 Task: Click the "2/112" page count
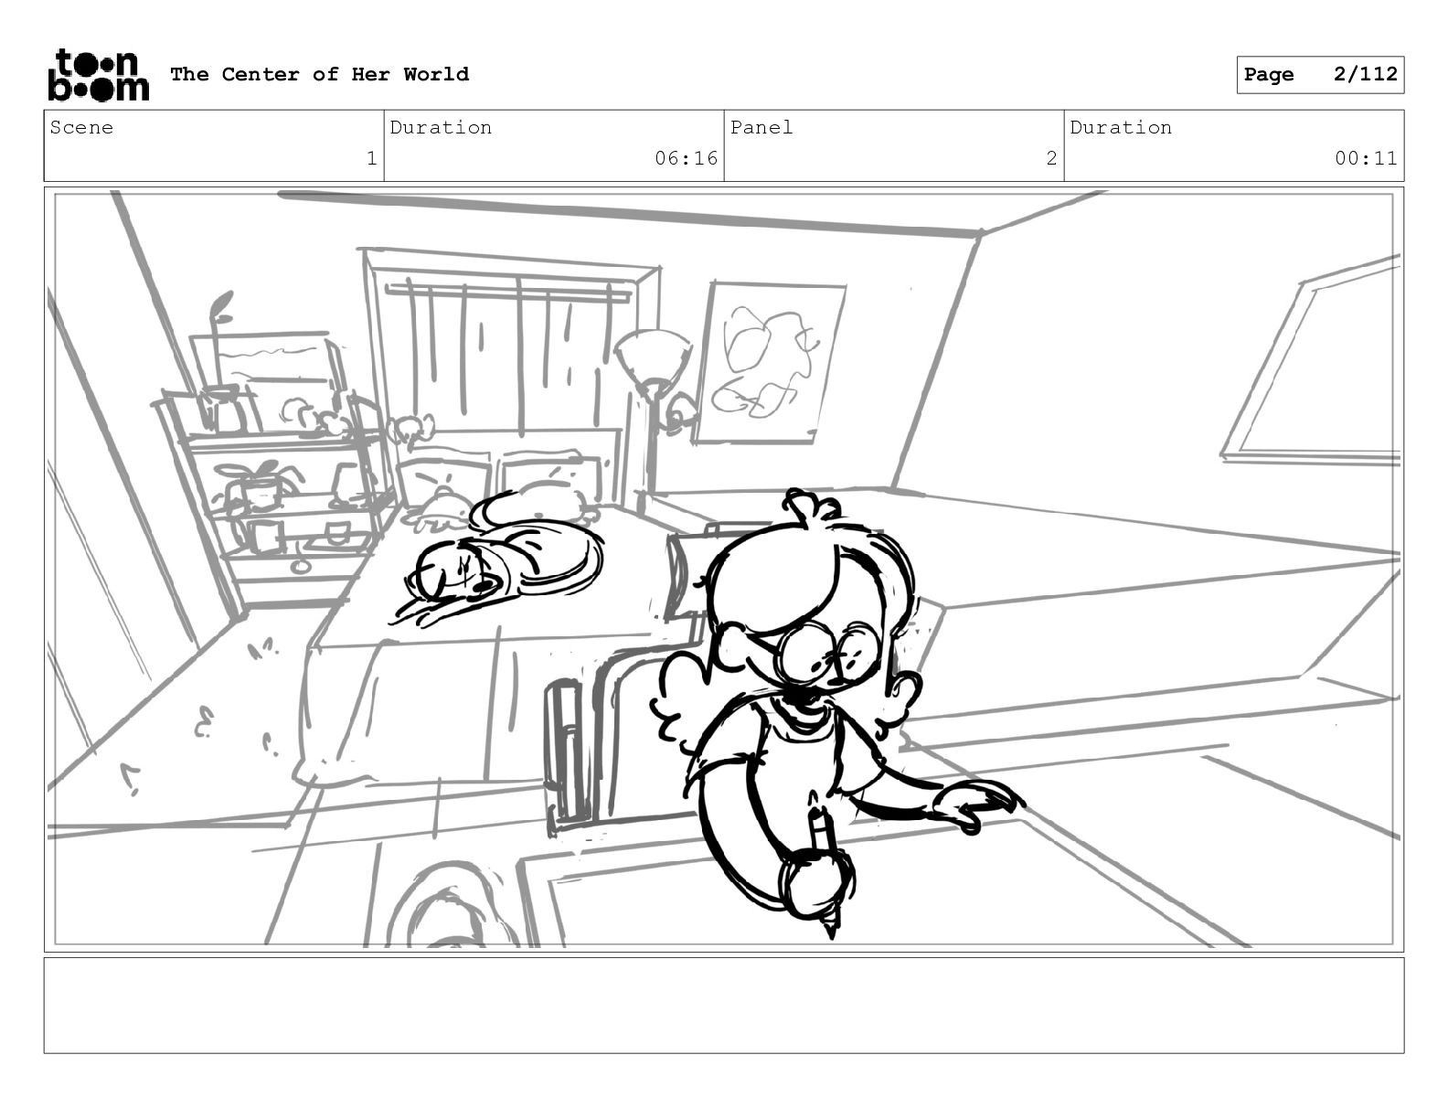1365,74
